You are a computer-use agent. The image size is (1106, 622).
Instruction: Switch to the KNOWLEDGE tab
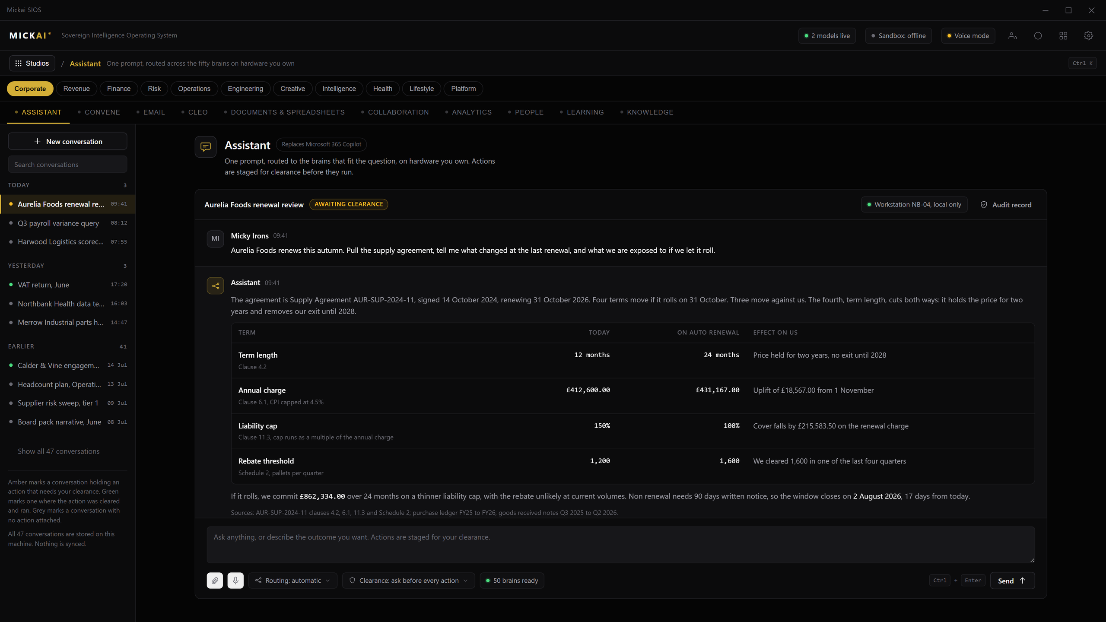coord(647,112)
